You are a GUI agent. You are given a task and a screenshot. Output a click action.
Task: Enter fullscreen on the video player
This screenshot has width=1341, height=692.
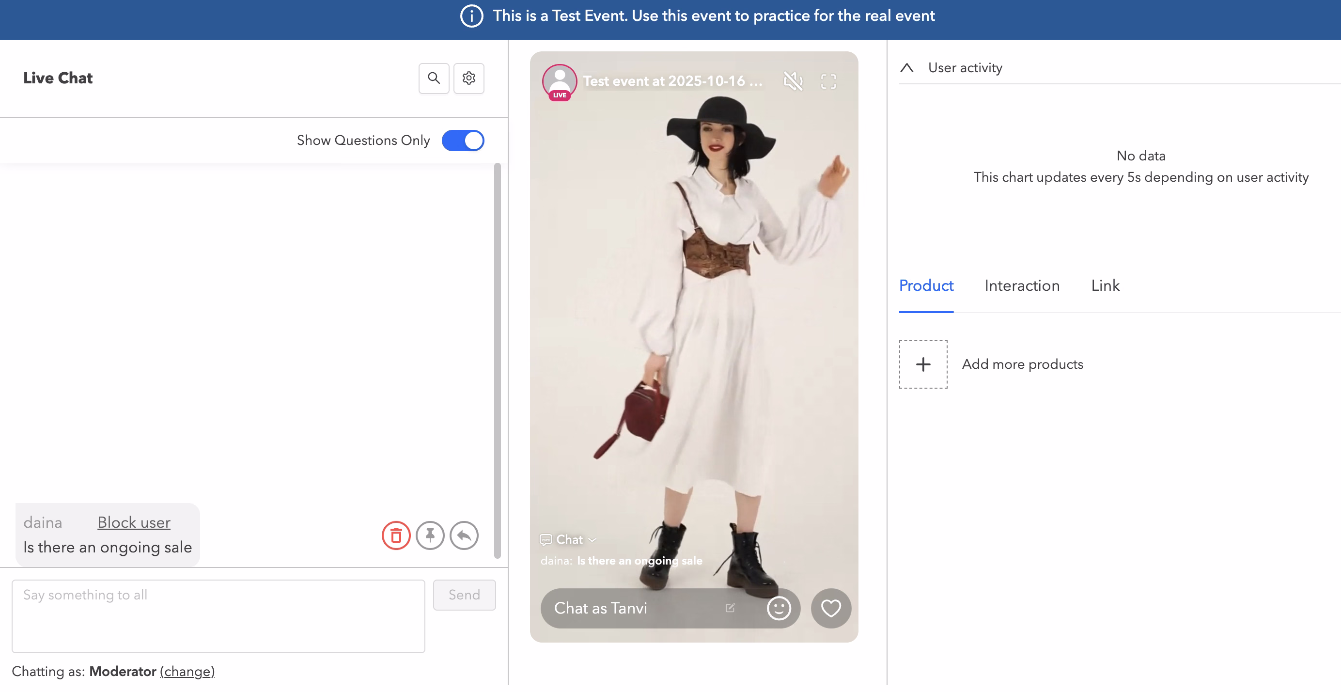coord(828,81)
